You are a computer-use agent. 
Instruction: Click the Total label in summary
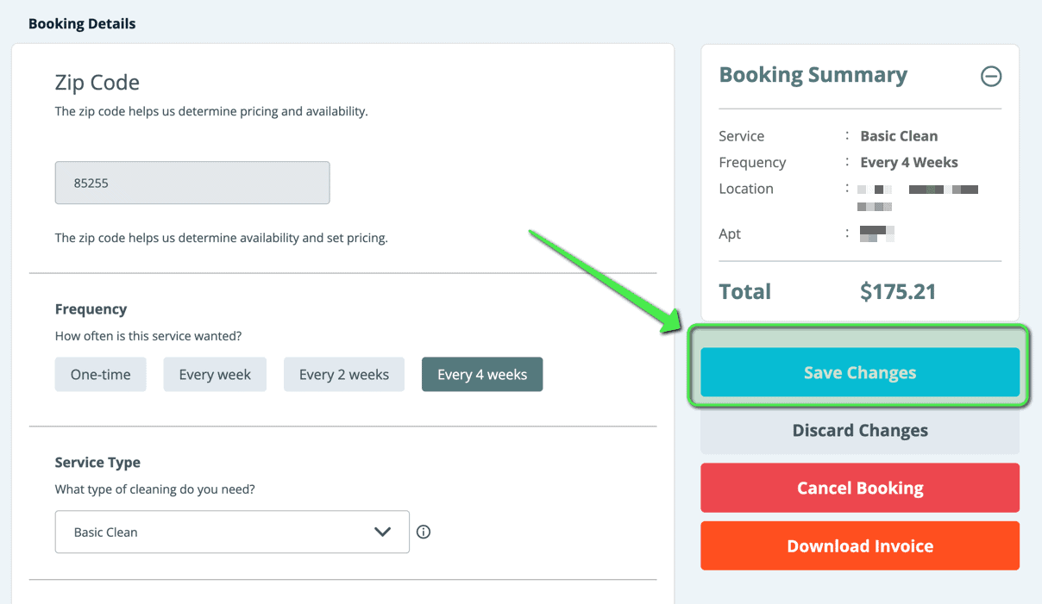[x=745, y=291]
